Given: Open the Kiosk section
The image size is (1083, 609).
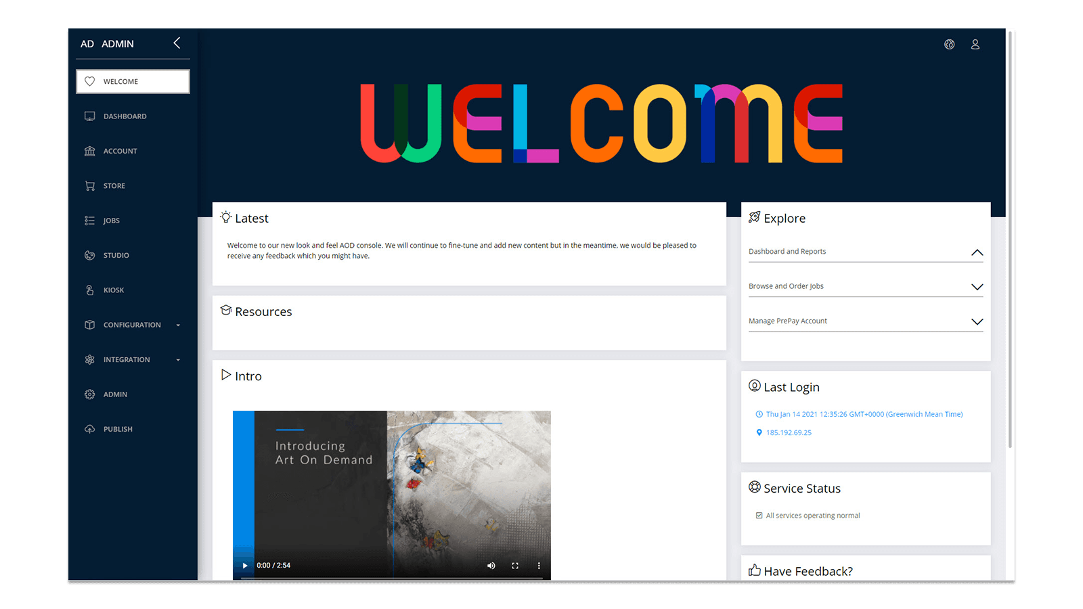Looking at the screenshot, I should point(113,290).
